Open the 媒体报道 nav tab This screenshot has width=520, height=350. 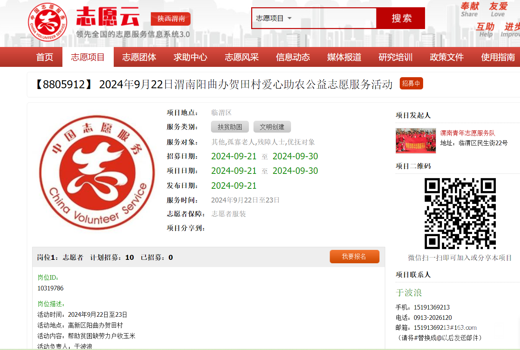pyautogui.click(x=344, y=57)
